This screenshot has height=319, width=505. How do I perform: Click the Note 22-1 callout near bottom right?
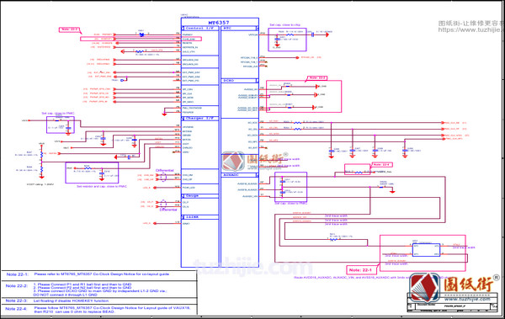360,270
